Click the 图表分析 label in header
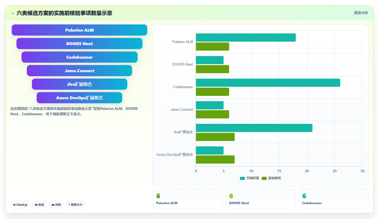The image size is (379, 219). 361,13
